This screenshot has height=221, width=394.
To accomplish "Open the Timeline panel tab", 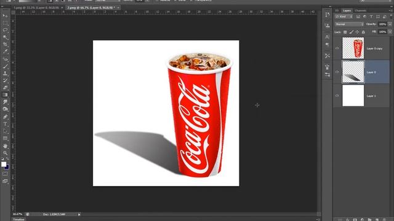I will pos(18,219).
